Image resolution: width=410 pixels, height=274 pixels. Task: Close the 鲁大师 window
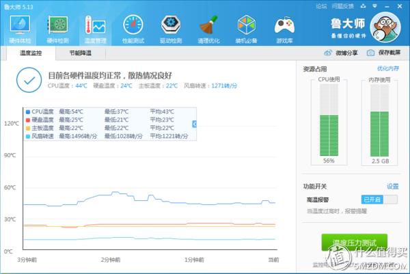pyautogui.click(x=400, y=6)
